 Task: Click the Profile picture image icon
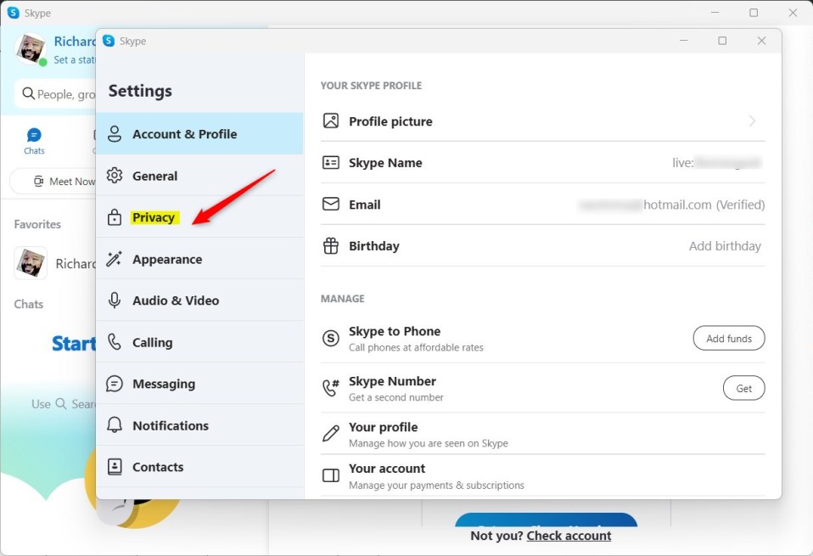(331, 121)
